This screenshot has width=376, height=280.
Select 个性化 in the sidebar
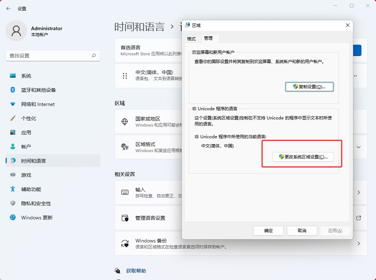click(x=53, y=118)
